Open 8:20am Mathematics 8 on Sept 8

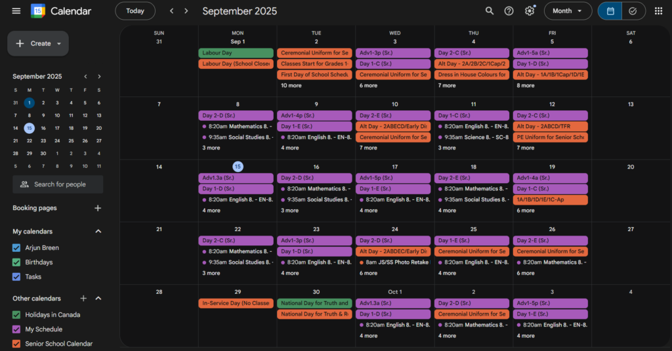pos(236,127)
